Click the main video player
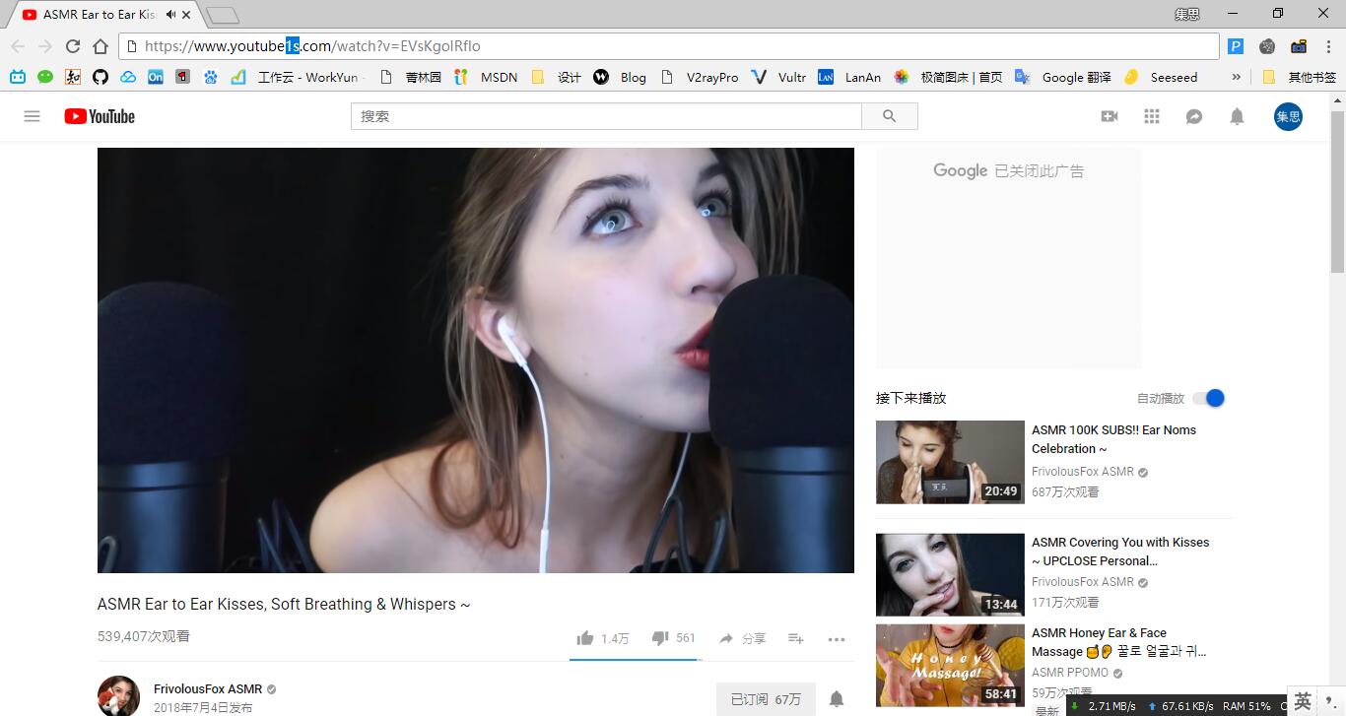Viewport: 1346px width, 716px height. (x=476, y=360)
